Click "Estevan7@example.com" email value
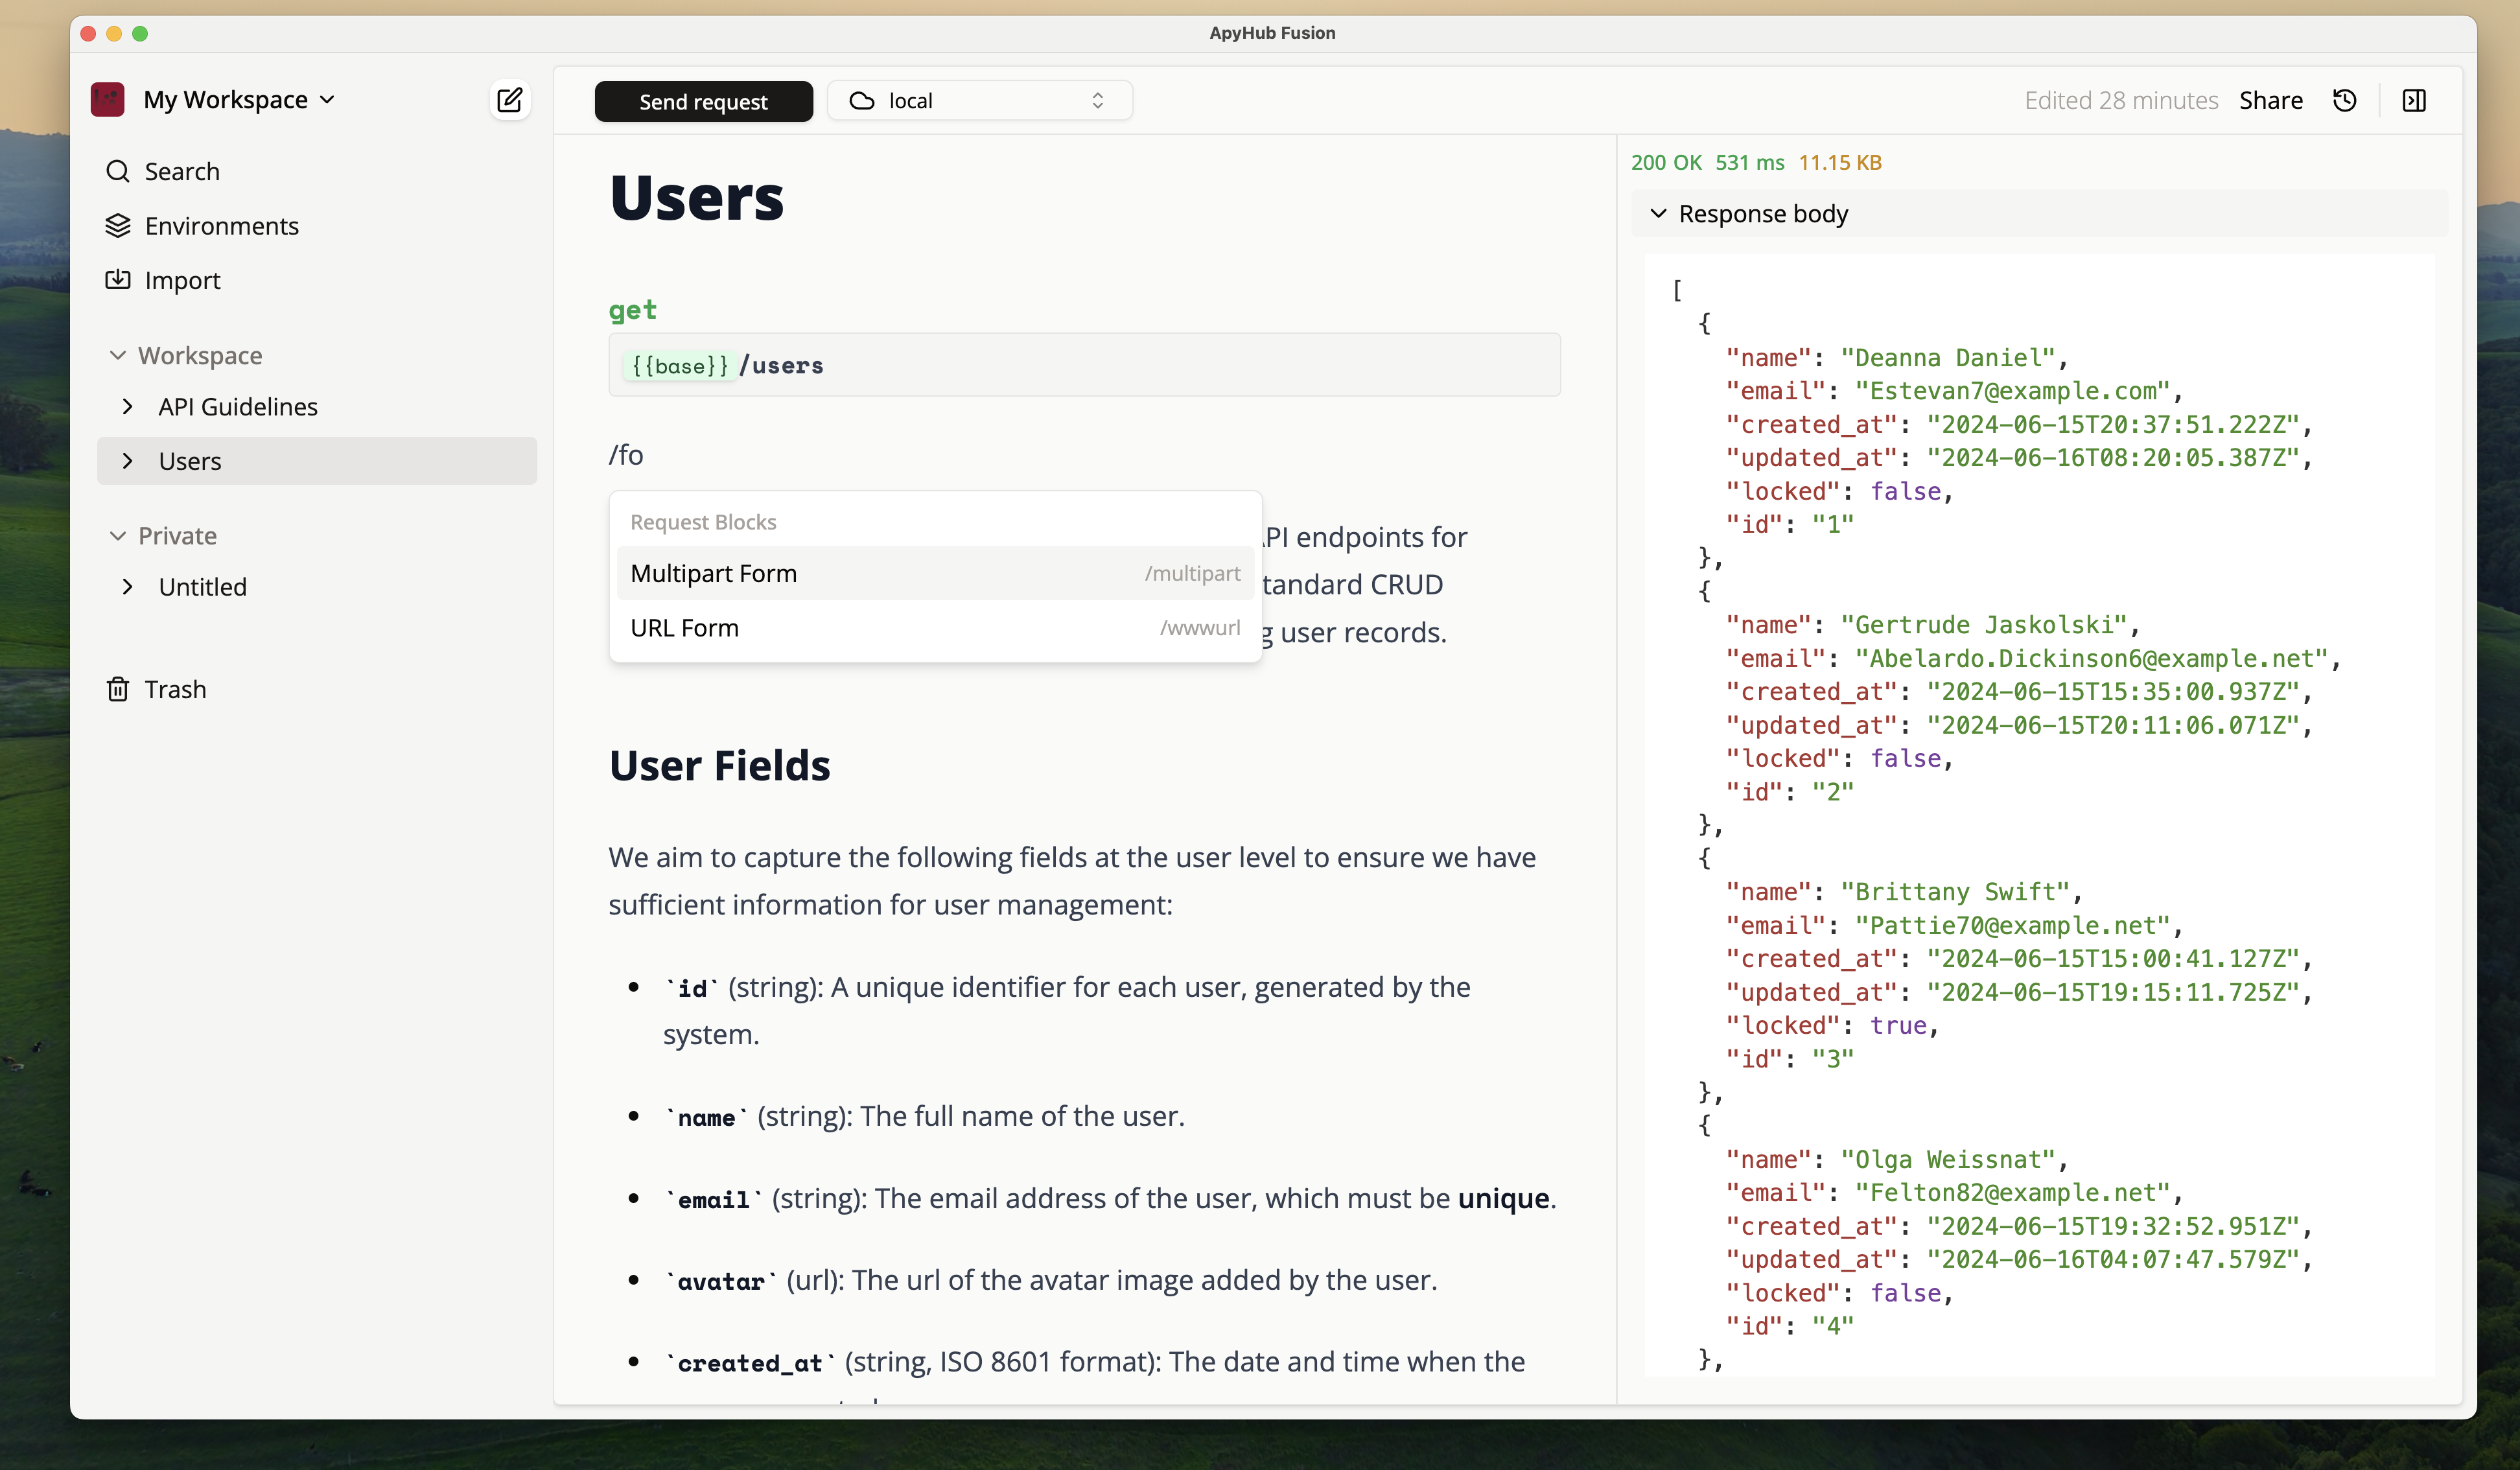 2012,391
